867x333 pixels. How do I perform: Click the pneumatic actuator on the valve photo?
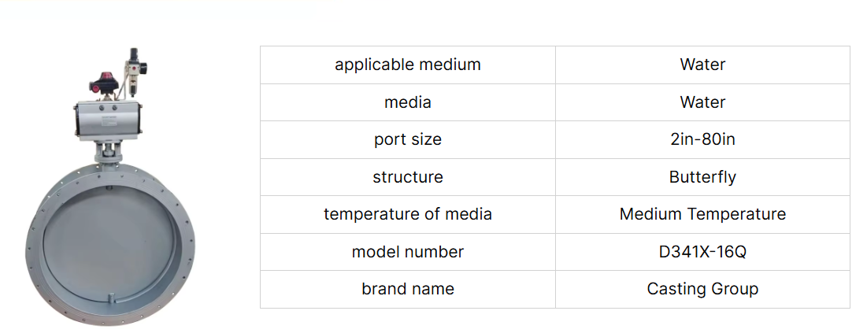click(x=109, y=120)
